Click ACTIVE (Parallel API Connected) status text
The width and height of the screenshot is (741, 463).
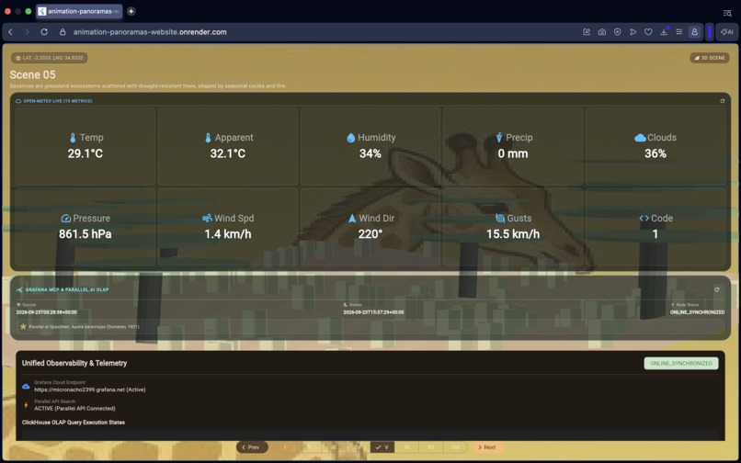(x=74, y=408)
